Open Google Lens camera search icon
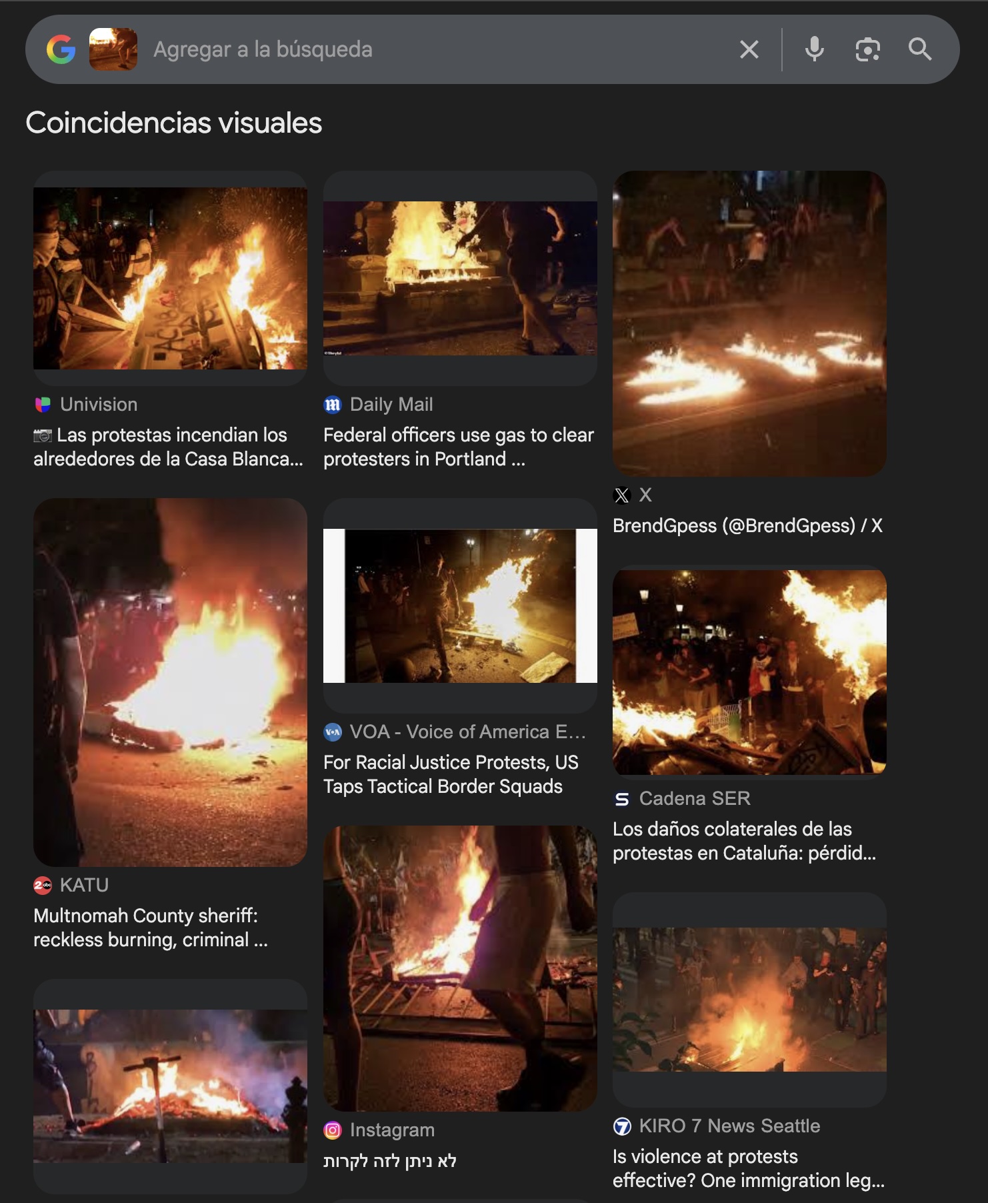The image size is (988, 1203). [x=867, y=49]
